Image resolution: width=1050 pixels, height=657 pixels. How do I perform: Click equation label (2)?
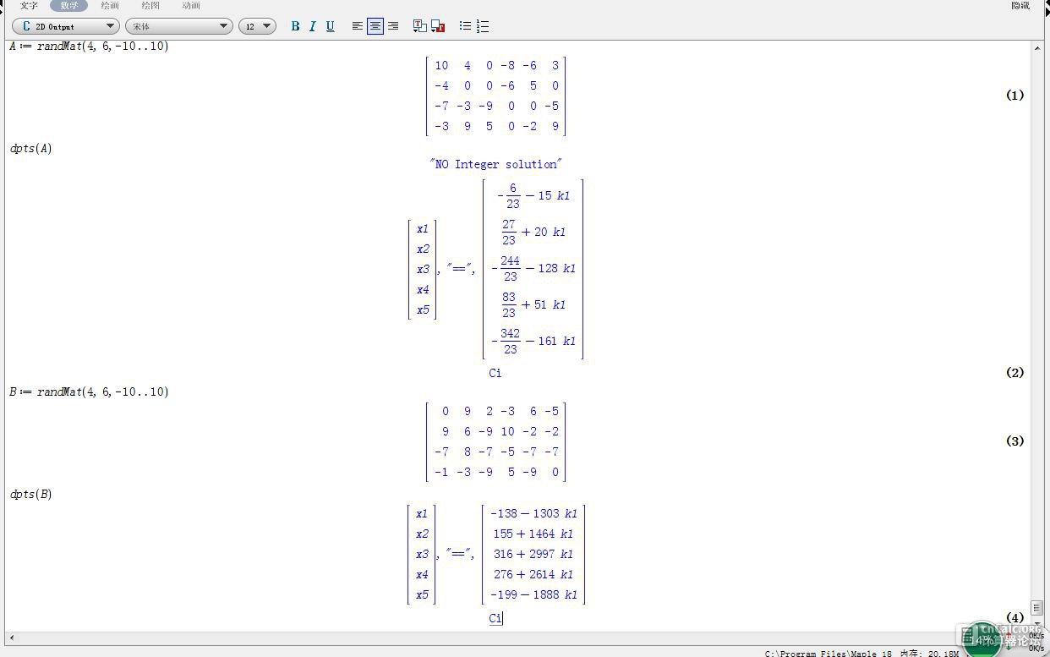click(1014, 373)
